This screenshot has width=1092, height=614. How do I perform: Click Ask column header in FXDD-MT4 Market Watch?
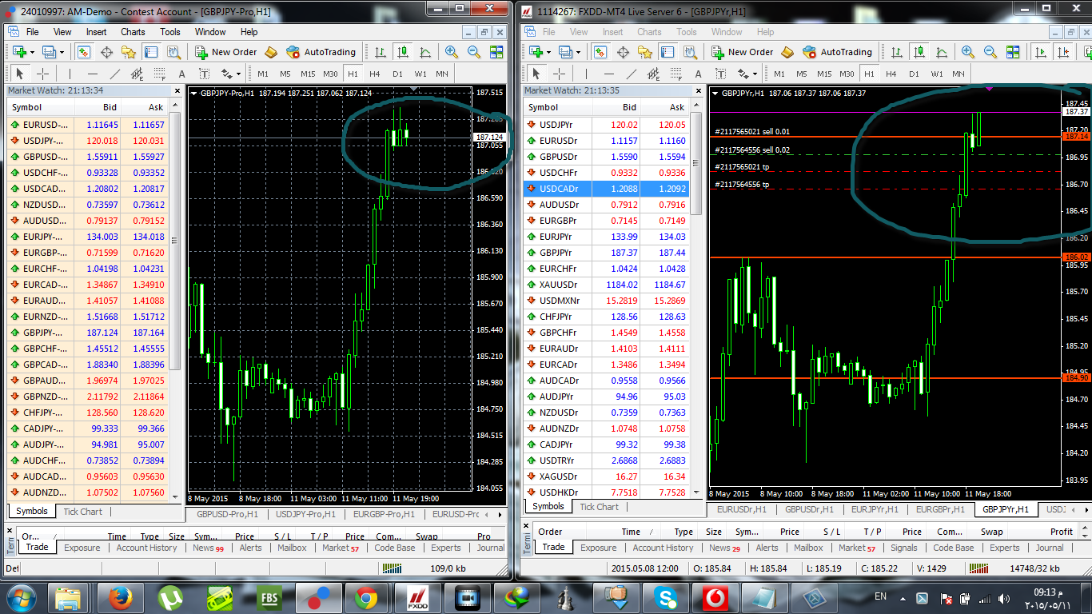click(x=664, y=107)
